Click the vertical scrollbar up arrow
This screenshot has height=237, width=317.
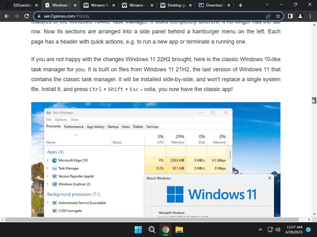click(314, 25)
